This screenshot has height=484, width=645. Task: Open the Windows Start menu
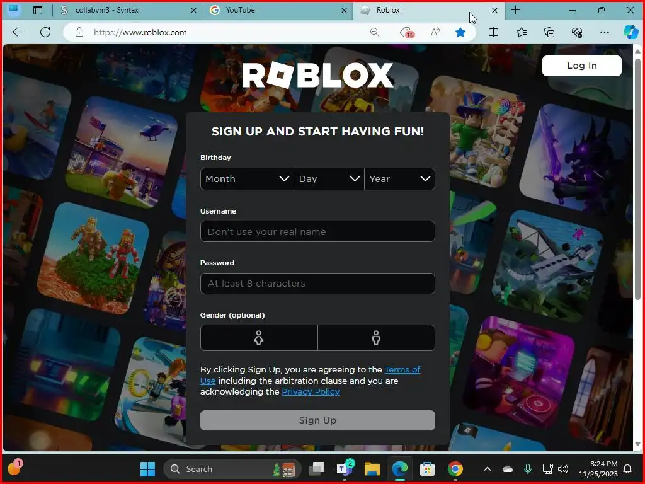click(x=147, y=469)
